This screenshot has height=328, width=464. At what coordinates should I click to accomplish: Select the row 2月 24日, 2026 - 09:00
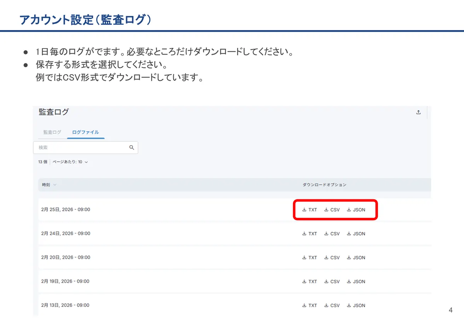234,234
